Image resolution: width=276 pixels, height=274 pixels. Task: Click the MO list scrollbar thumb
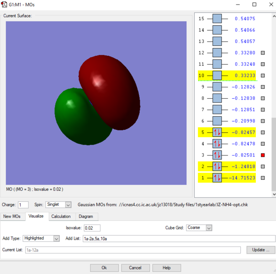[x=274, y=154]
